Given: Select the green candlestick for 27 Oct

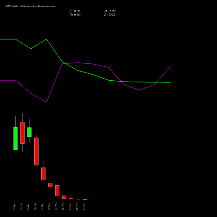Looking at the screenshot, I should [x=16, y=138].
